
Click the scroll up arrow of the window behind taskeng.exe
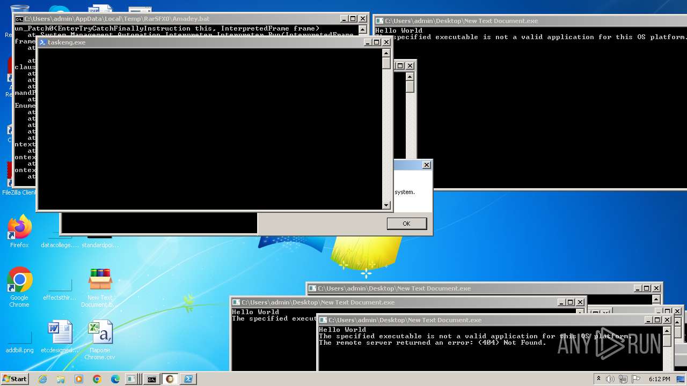pos(410,76)
